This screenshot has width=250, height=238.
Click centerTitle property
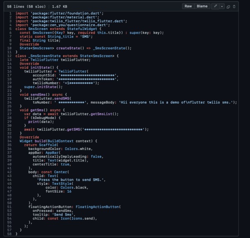[45, 164]
